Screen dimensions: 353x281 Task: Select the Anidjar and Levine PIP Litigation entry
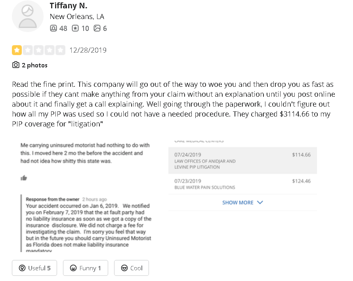click(242, 161)
